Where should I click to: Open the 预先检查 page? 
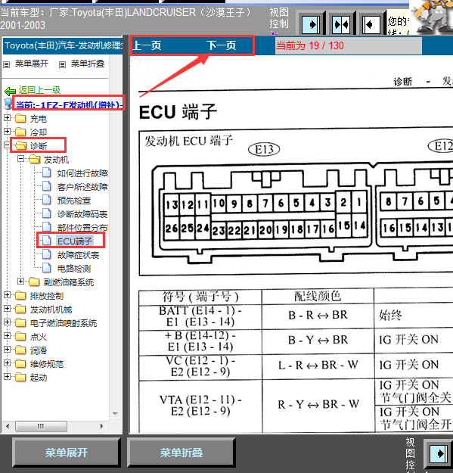click(x=74, y=201)
